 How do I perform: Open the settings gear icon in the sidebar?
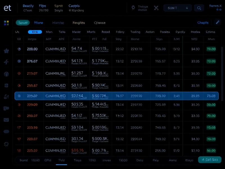(x=6, y=144)
